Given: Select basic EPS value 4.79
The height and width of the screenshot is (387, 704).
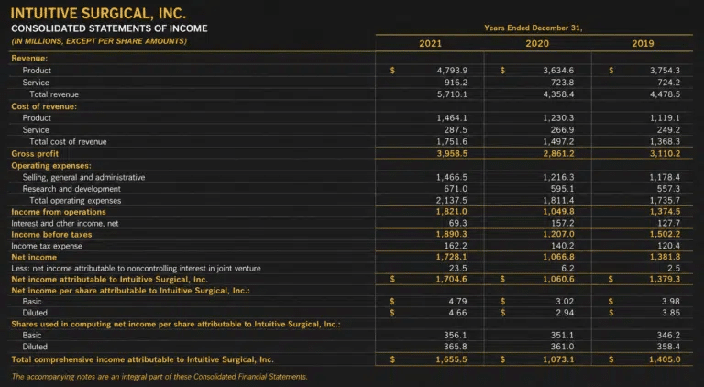Looking at the screenshot, I should coord(458,301).
